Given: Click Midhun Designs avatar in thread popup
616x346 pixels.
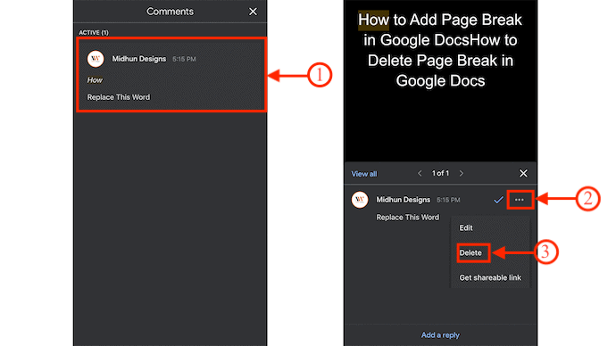Looking at the screenshot, I should [360, 200].
